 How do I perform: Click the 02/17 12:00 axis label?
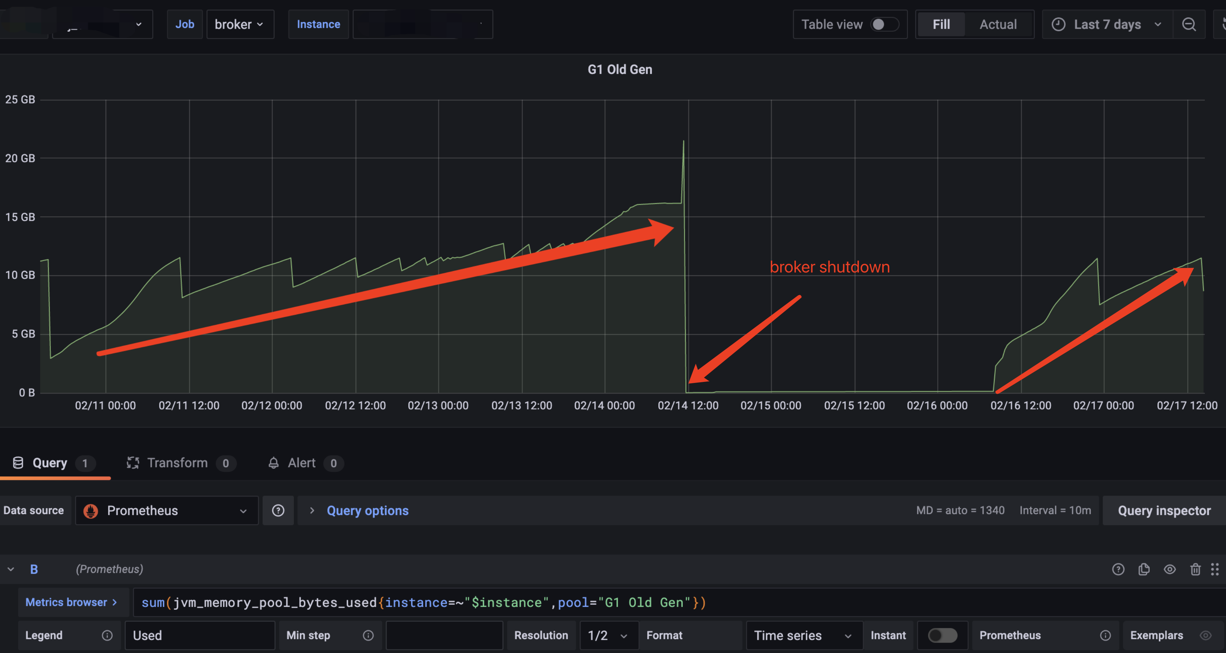[x=1187, y=406]
